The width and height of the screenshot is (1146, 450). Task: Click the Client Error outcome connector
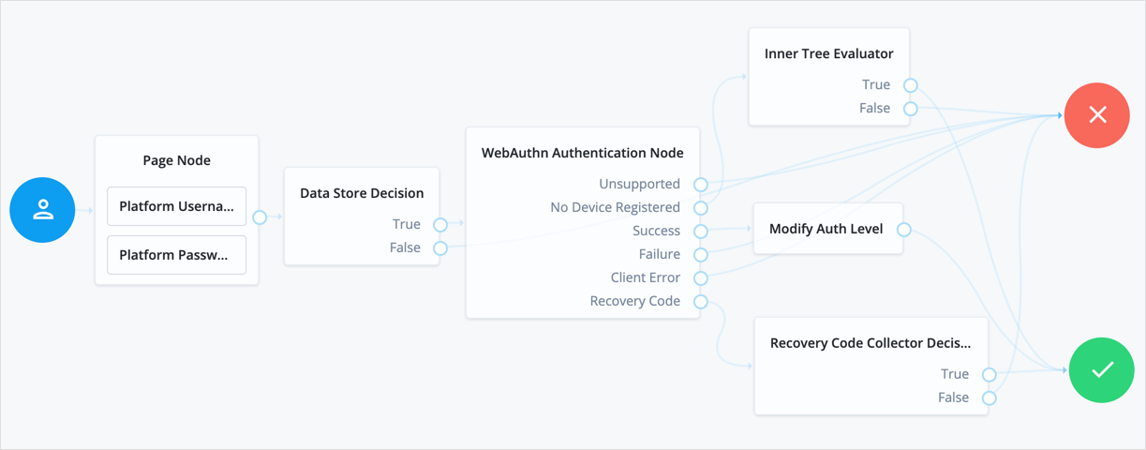pyautogui.click(x=701, y=278)
